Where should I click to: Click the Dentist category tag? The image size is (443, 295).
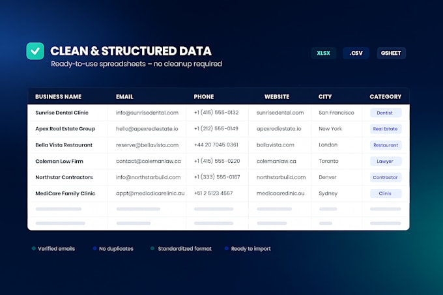point(386,113)
